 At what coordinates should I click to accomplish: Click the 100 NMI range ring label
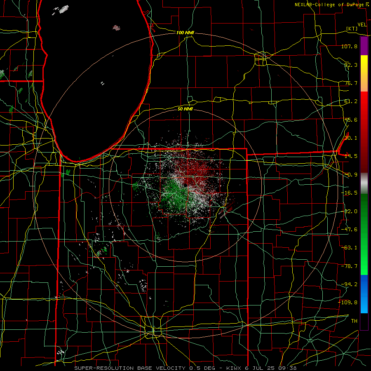(185, 33)
